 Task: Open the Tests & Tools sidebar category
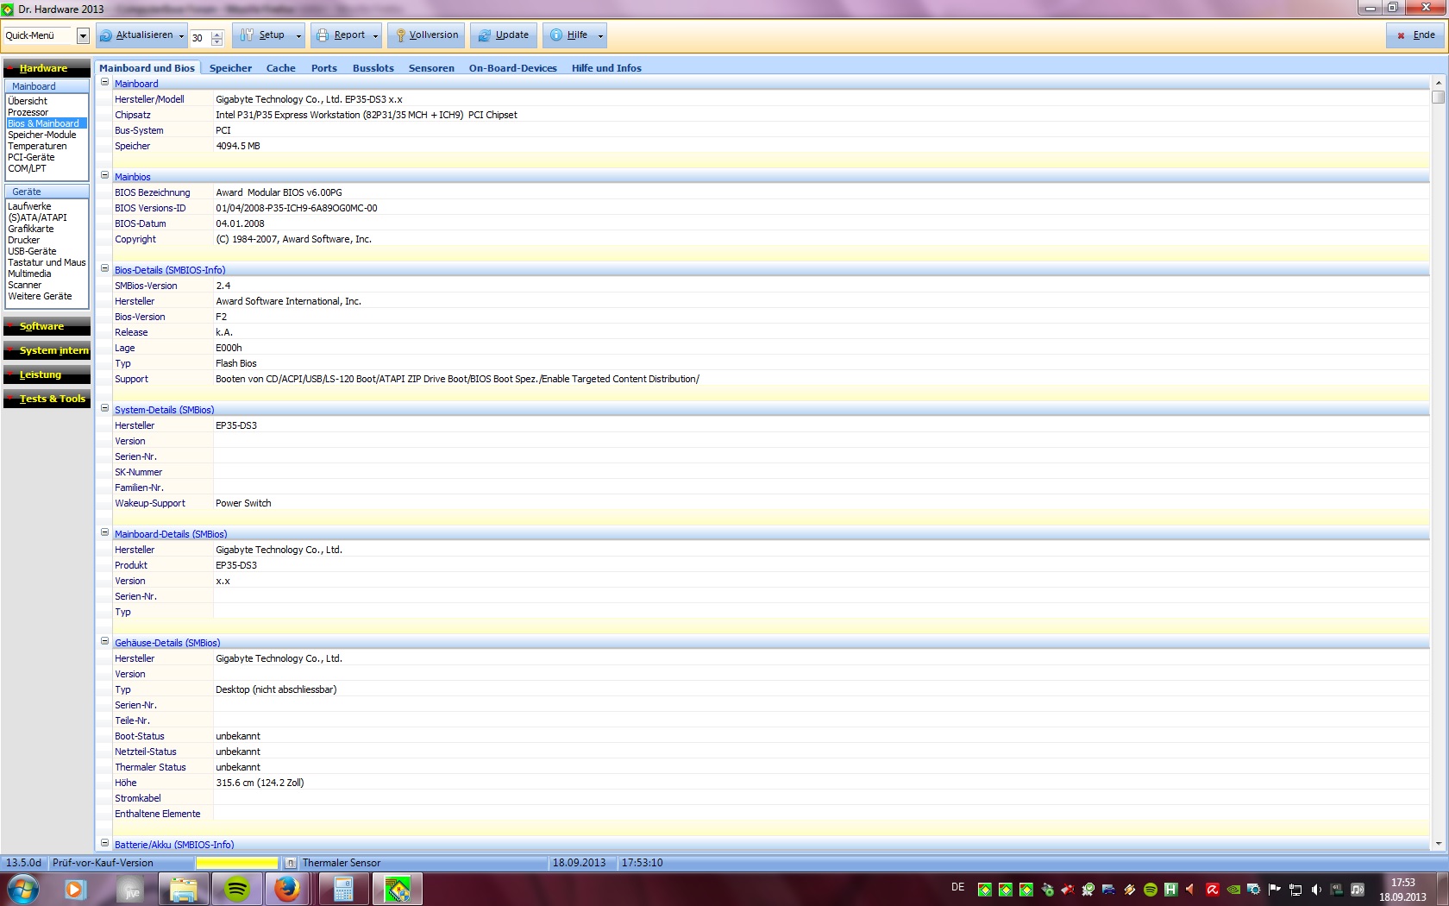coord(47,399)
